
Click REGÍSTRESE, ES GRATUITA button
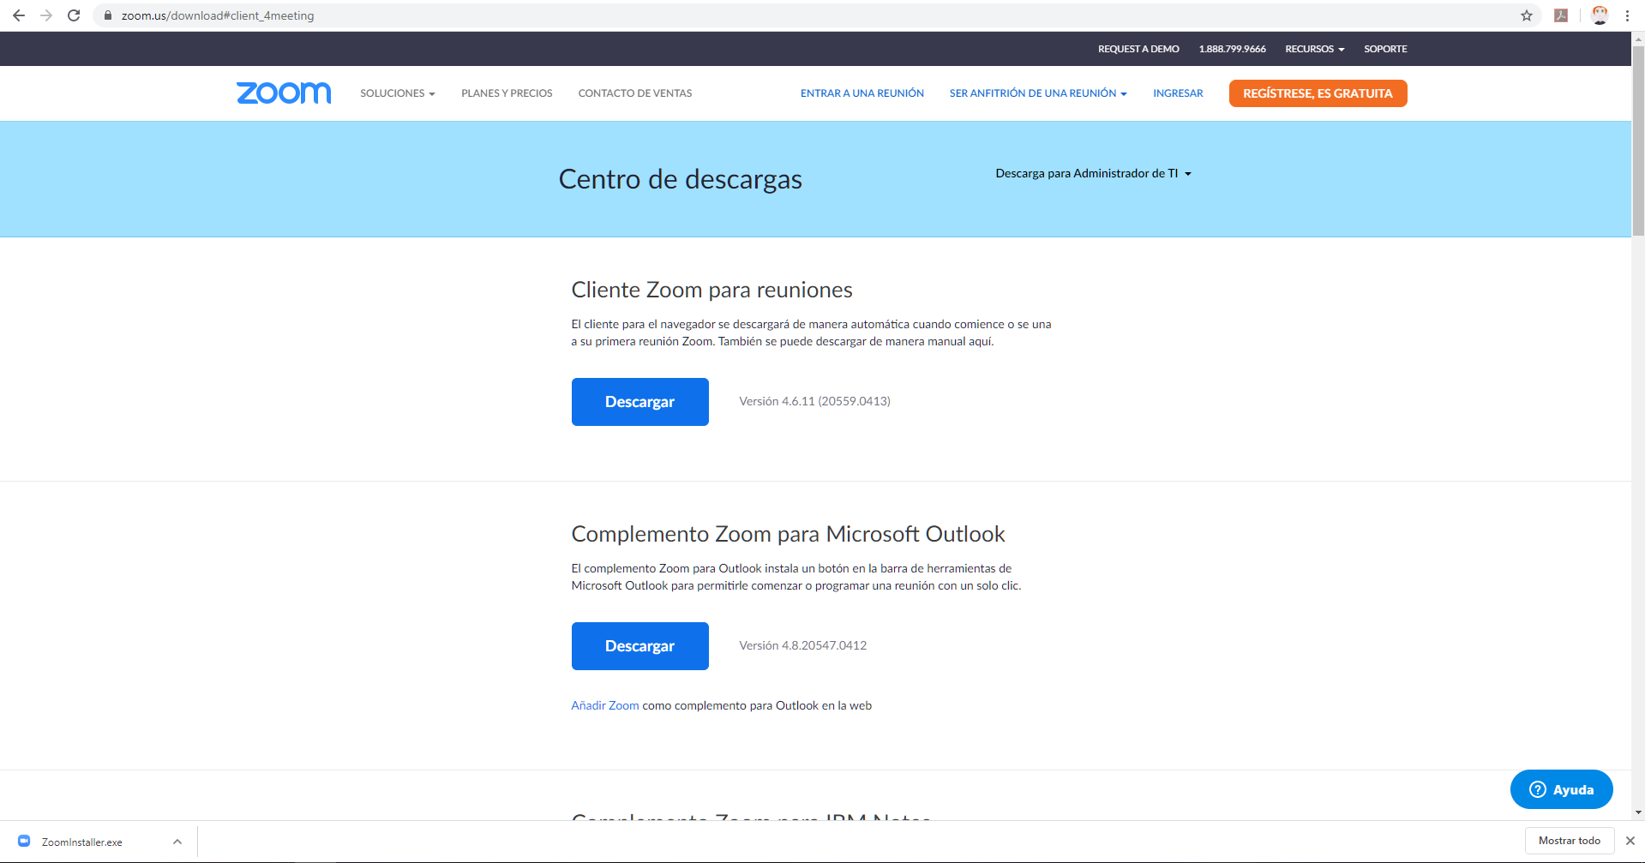coord(1318,93)
